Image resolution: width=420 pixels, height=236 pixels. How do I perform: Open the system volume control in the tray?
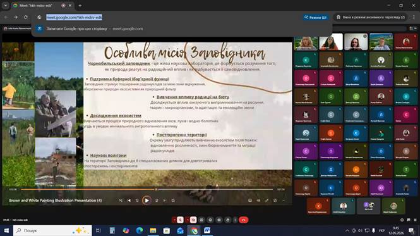361,231
